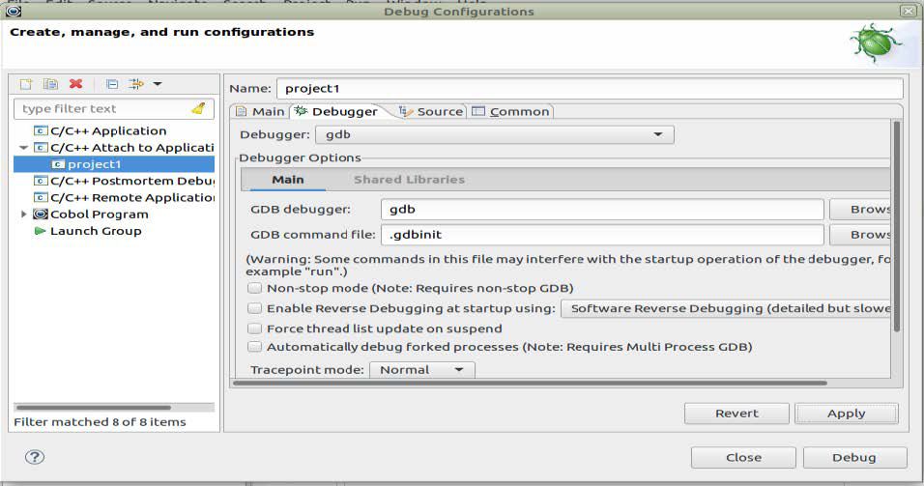Image resolution: width=924 pixels, height=486 pixels.
Task: Close the Debug Configurations dialog window
Action: coord(909,11)
